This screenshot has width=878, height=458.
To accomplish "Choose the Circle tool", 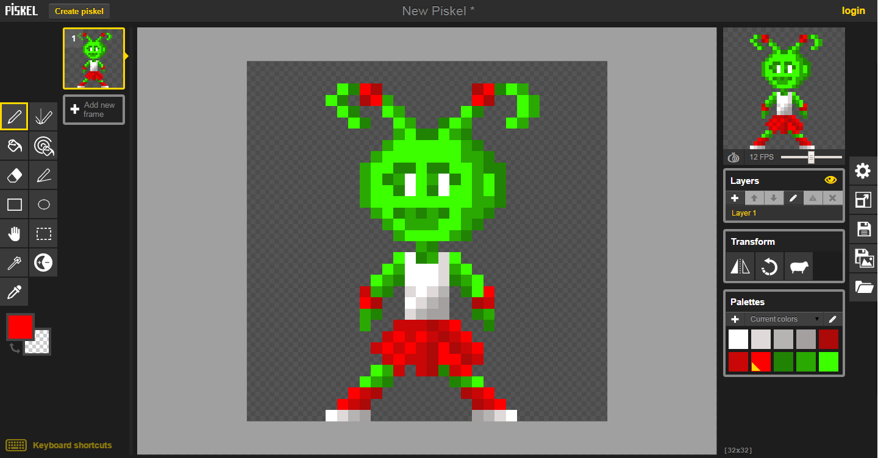I will [x=43, y=204].
